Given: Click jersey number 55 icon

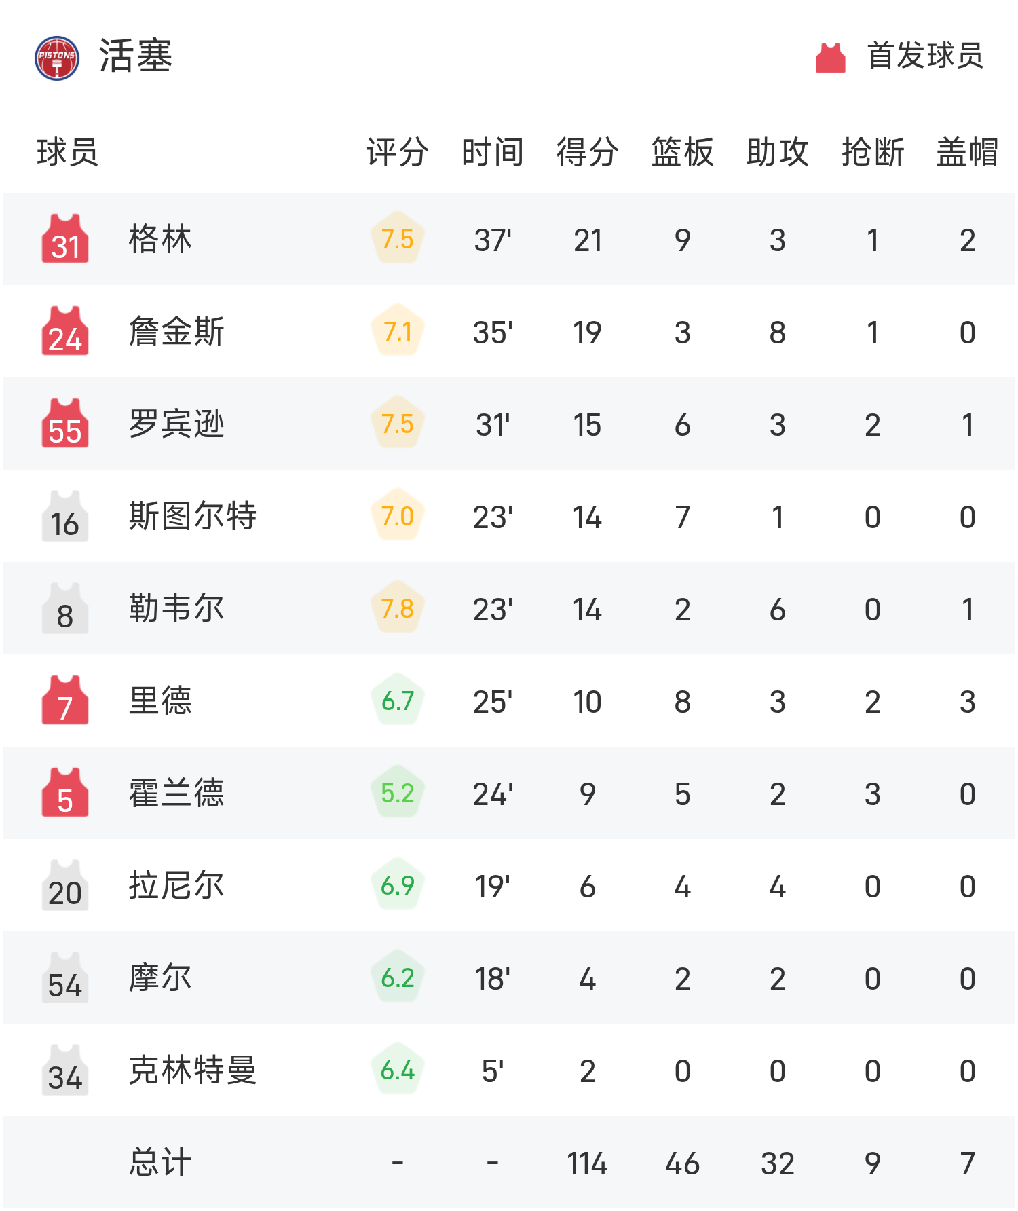Looking at the screenshot, I should coord(65,424).
